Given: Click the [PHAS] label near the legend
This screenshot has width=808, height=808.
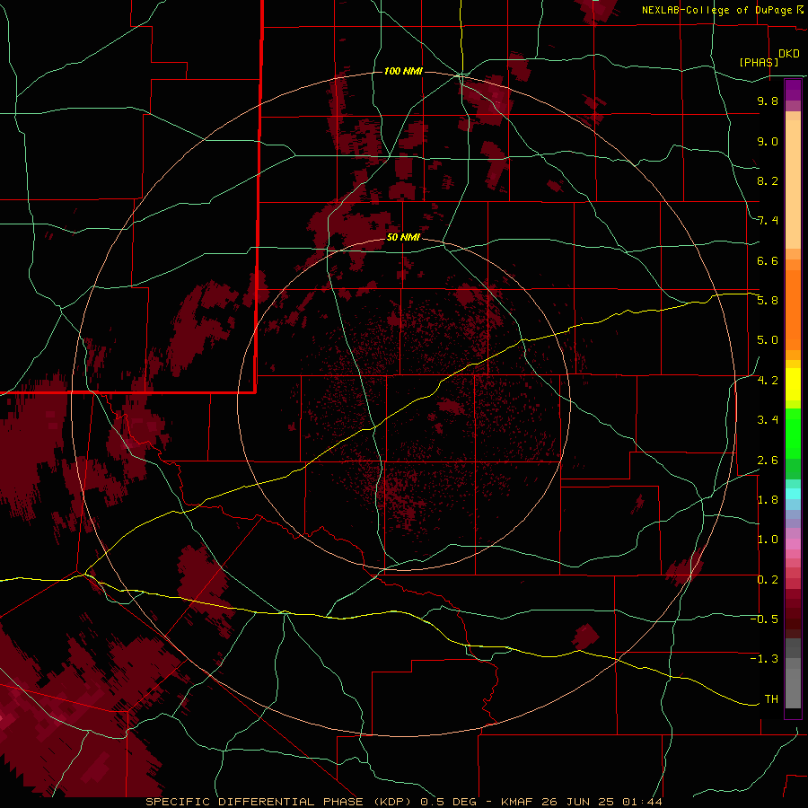Looking at the screenshot, I should click(x=759, y=62).
